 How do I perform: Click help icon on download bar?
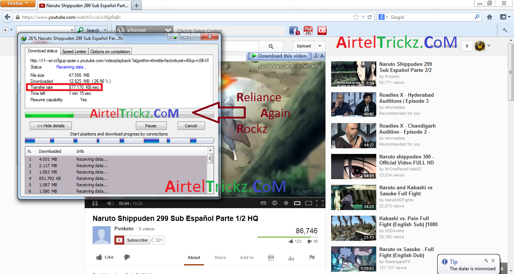[316, 56]
